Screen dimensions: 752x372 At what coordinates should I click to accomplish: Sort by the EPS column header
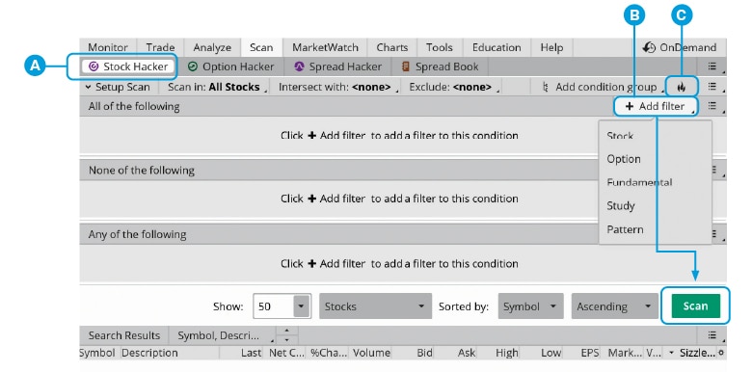(x=590, y=354)
